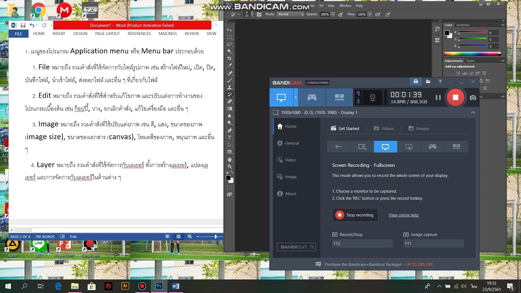
Task: Switch to Bandicam game recording mode
Action: [x=312, y=97]
